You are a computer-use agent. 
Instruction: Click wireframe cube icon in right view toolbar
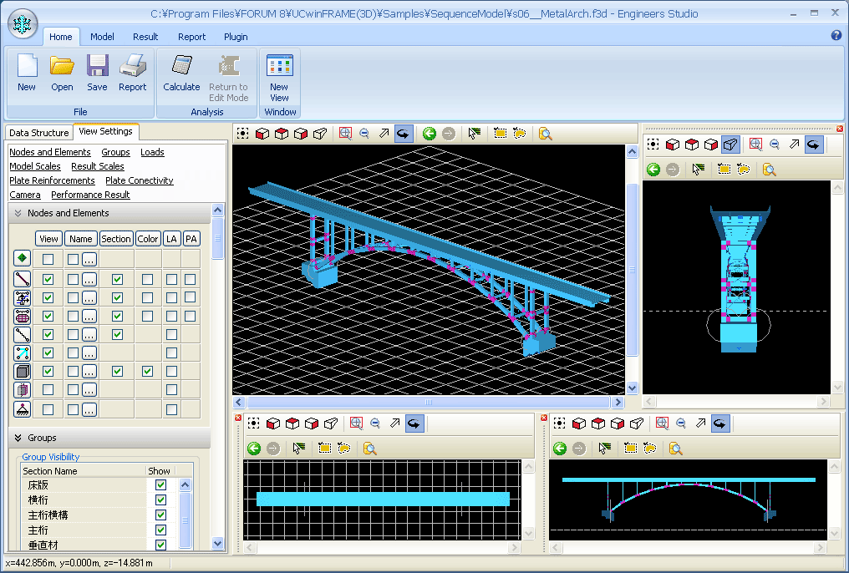[x=730, y=145]
